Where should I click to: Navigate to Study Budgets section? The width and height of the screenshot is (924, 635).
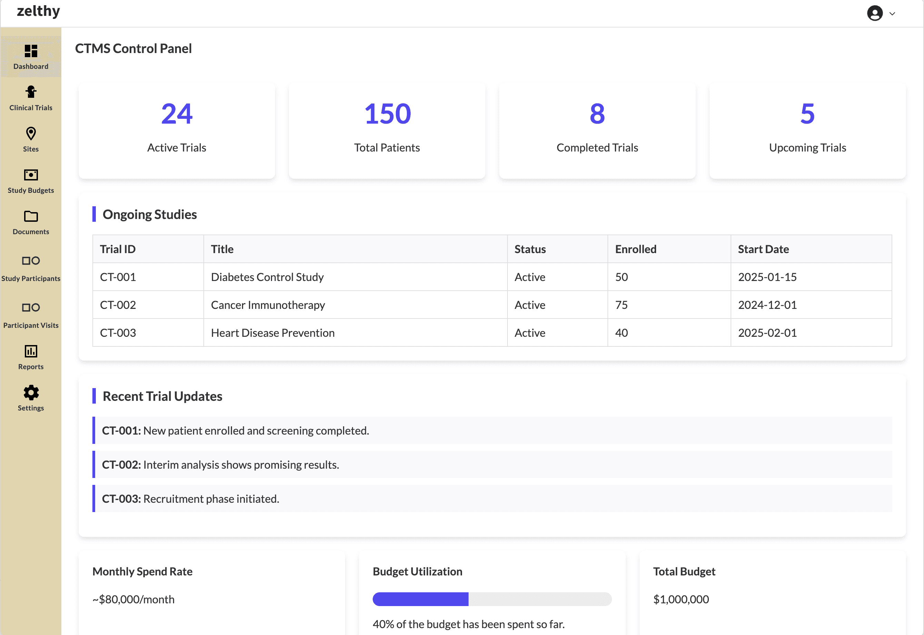pos(30,180)
